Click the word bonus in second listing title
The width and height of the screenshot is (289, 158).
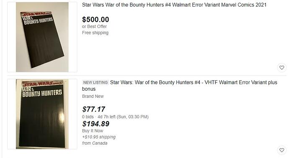pos(89,89)
